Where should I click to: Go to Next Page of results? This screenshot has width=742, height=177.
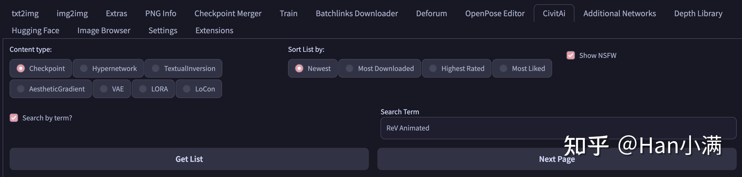557,159
